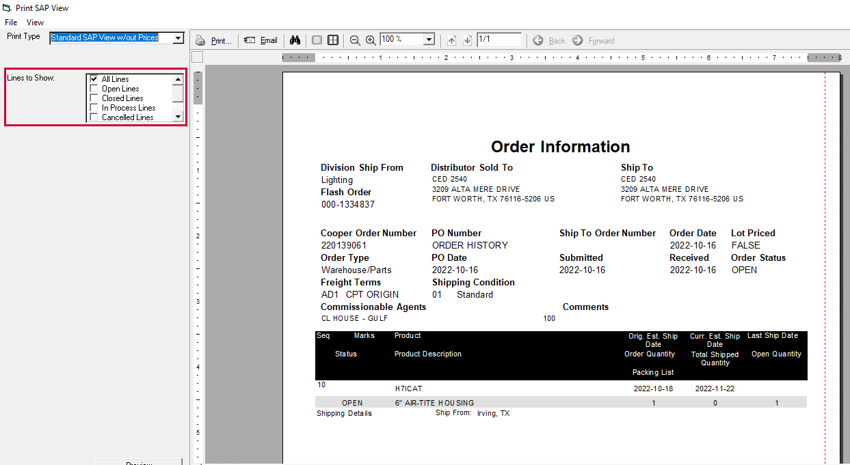Open the binoculars find tool
Viewport: 850px width, 465px height.
295,40
